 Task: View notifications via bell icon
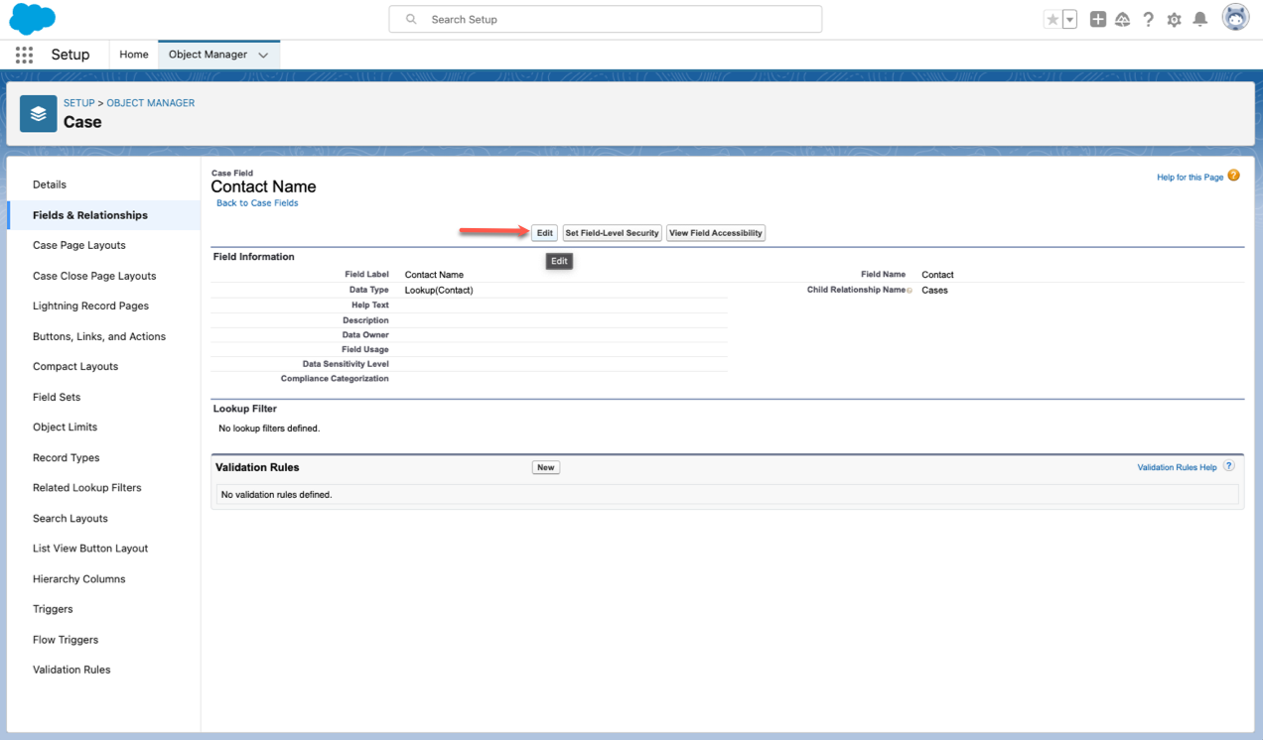tap(1199, 20)
